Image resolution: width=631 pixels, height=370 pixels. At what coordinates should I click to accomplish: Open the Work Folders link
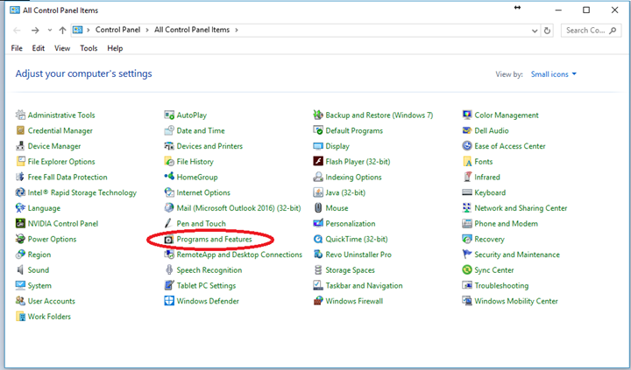pyautogui.click(x=49, y=317)
